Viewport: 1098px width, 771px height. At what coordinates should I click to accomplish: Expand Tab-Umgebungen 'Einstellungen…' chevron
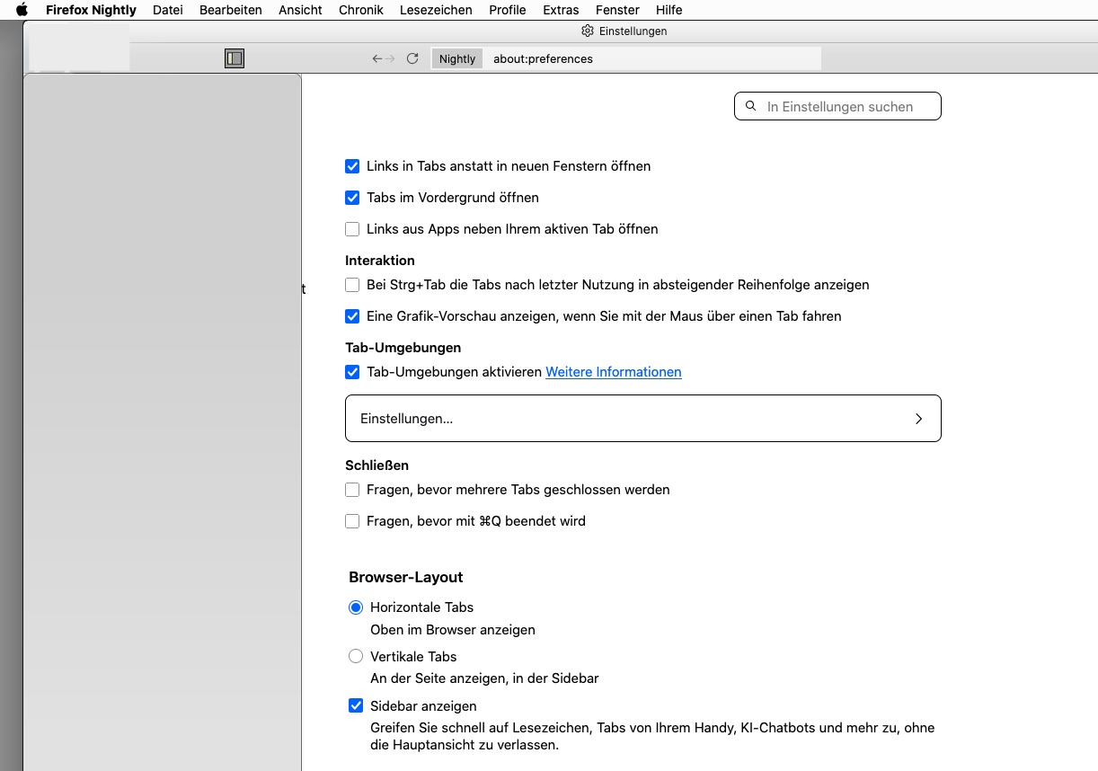(918, 419)
